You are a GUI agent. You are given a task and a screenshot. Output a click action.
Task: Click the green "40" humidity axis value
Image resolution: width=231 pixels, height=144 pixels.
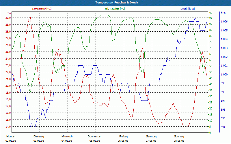pos(211,84)
